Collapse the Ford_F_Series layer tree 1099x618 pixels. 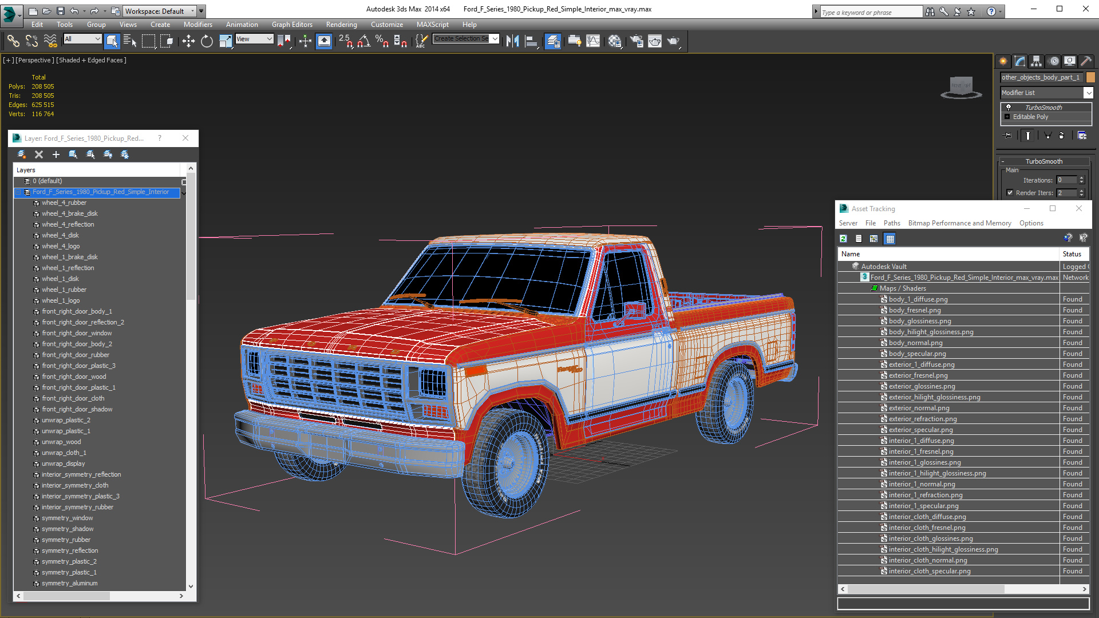click(x=18, y=192)
